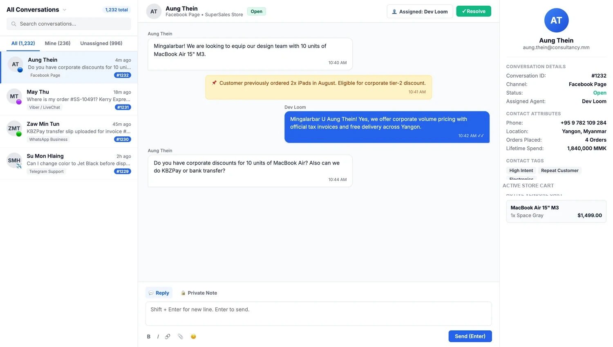Open Zaw Min Tun's conversation

(x=69, y=131)
